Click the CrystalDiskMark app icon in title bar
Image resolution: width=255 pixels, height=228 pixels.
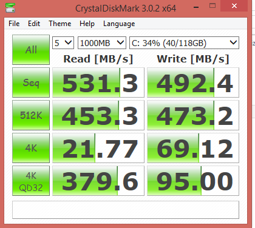point(10,7)
